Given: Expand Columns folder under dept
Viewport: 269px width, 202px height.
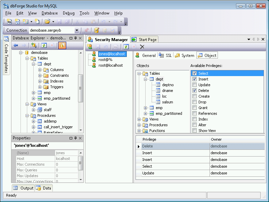Looking at the screenshot, I should (40, 70).
